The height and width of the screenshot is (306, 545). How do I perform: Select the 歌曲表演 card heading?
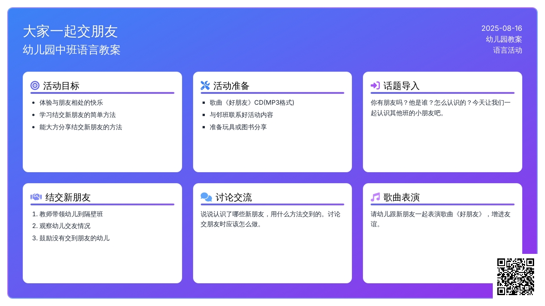click(401, 197)
